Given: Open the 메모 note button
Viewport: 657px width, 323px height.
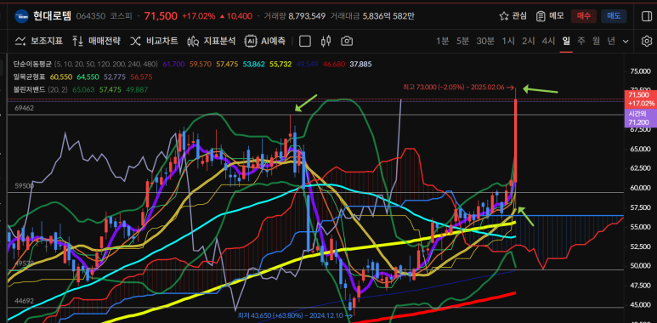Looking at the screenshot, I should 551,16.
